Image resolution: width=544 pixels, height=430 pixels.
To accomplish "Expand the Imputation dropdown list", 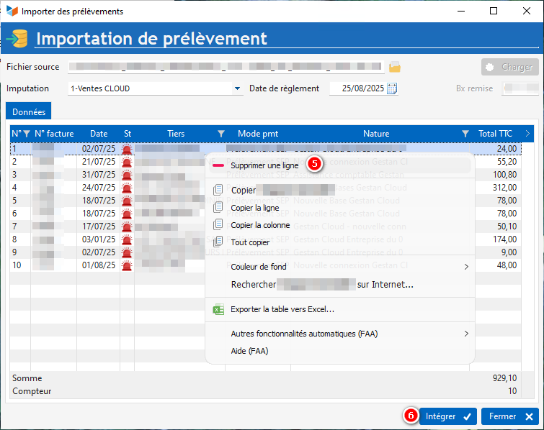I will pos(238,88).
